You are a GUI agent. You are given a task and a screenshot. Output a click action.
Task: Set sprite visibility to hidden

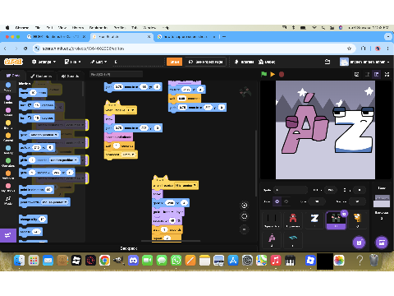tap(286, 201)
